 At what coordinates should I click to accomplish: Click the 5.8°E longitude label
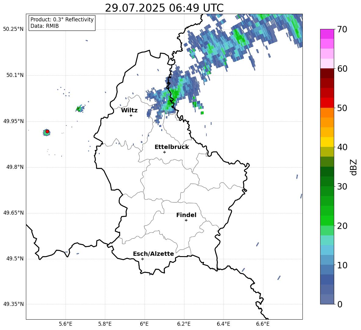[105, 324]
